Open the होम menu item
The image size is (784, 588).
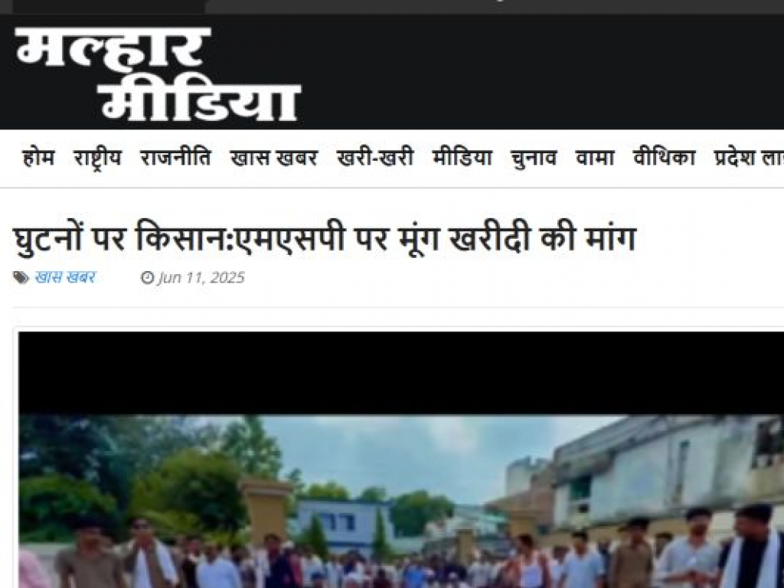[38, 158]
